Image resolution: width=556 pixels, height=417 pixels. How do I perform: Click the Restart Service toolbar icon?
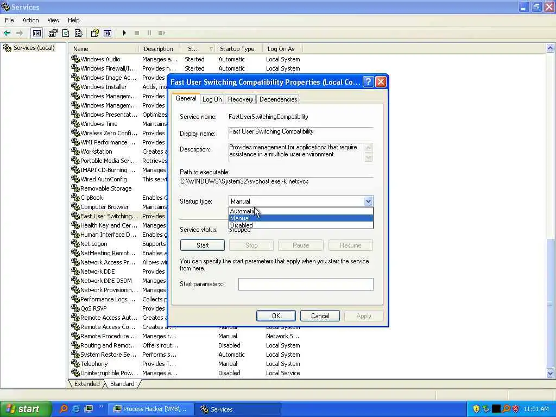(162, 33)
